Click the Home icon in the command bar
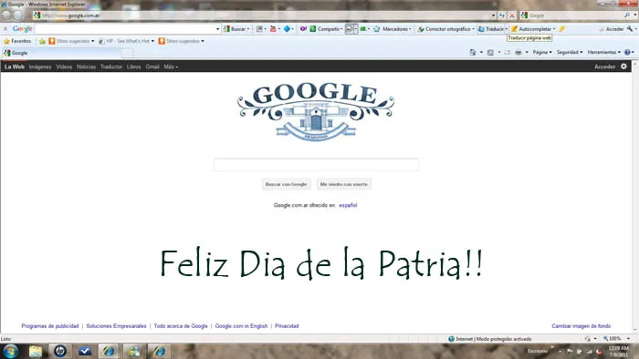639x359 pixels. point(472,52)
